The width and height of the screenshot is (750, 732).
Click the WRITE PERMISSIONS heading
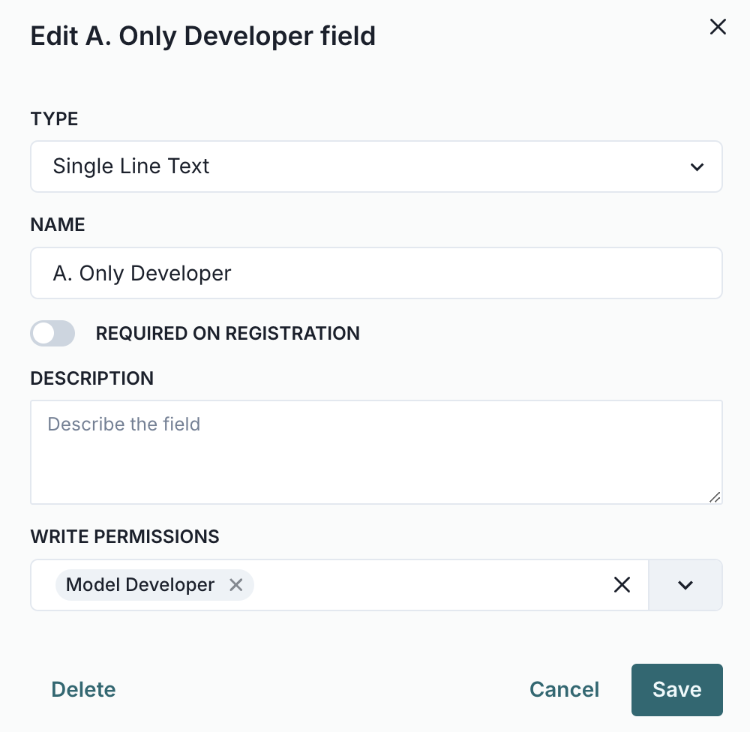(124, 536)
